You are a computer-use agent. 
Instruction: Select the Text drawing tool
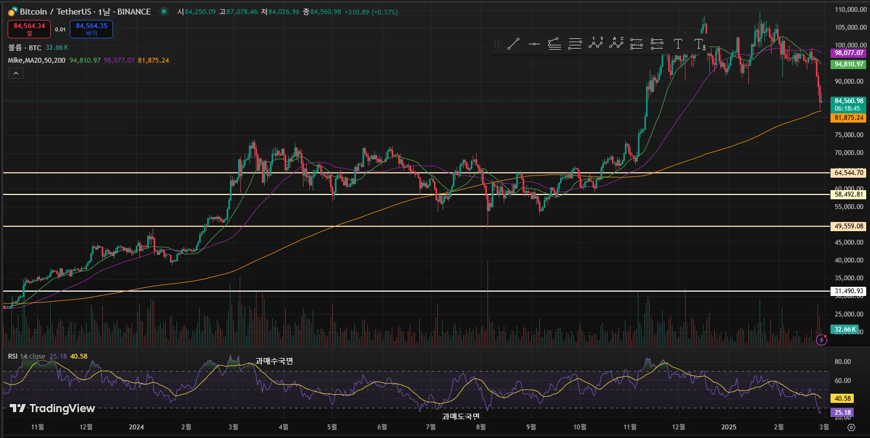(x=678, y=44)
